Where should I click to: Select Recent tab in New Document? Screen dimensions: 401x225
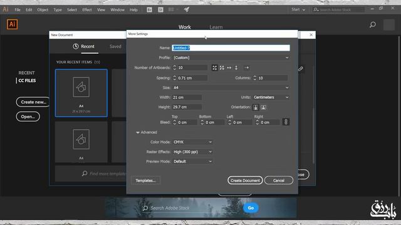point(88,46)
